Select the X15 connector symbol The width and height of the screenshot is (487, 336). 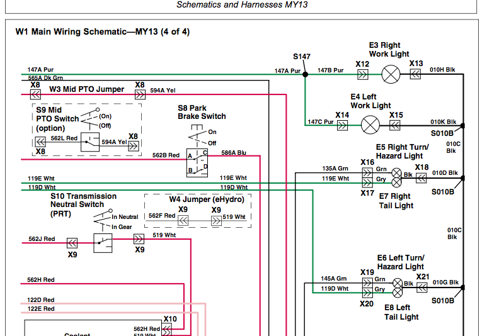(395, 125)
